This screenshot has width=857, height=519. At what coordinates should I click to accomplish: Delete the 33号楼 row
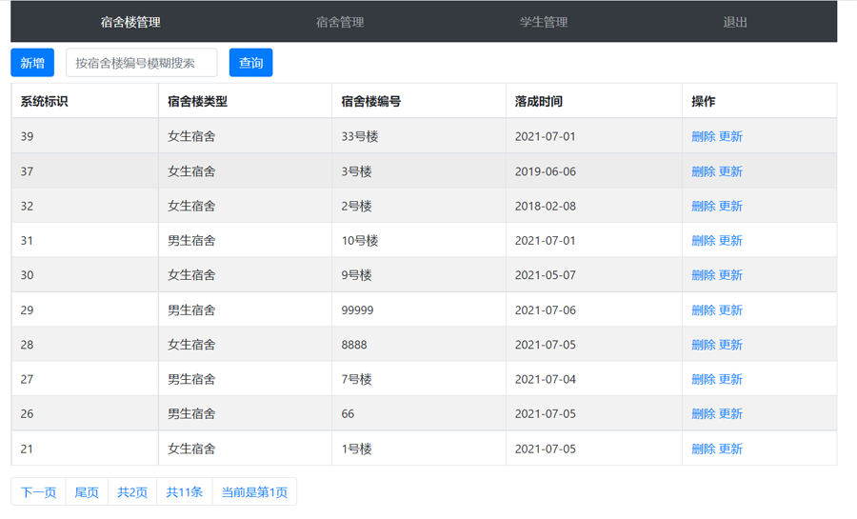pos(704,136)
